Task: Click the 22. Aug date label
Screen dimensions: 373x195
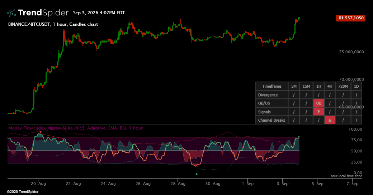Action: tap(73, 184)
